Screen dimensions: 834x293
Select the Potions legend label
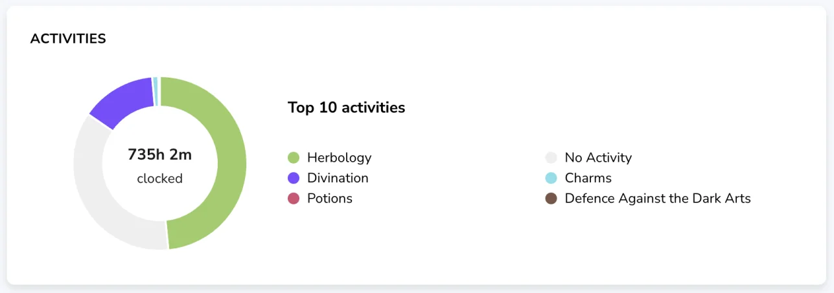click(330, 199)
